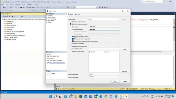
Task: Open the File menu
Action: point(2,5)
